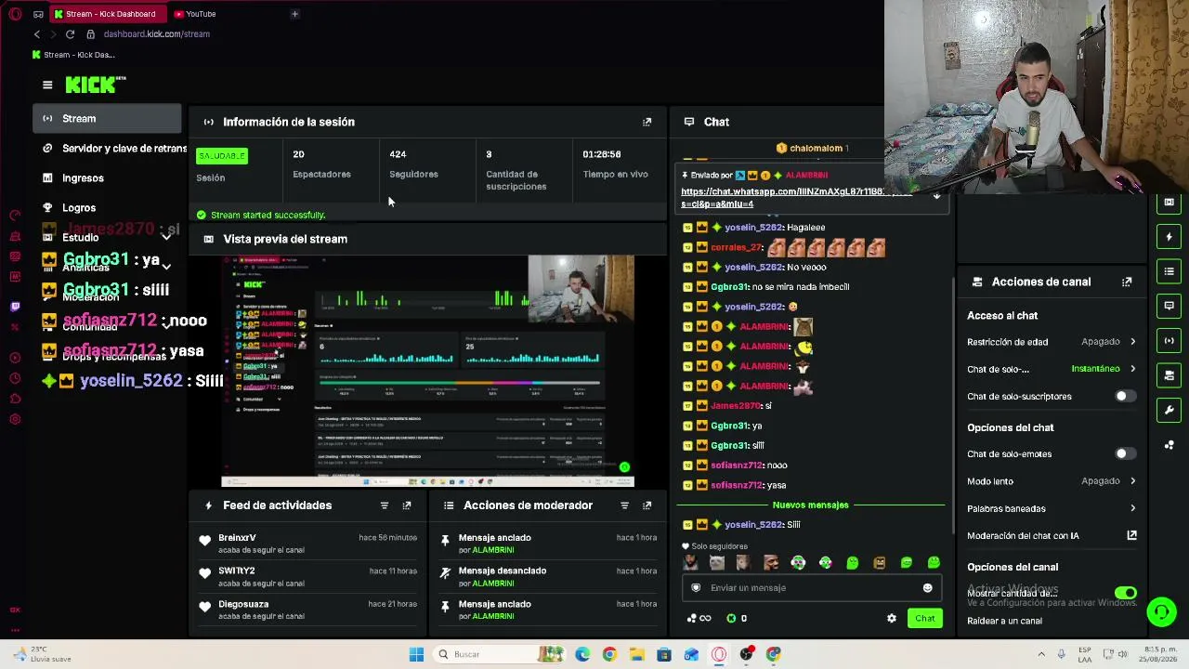Send message with green Chat button

925,619
